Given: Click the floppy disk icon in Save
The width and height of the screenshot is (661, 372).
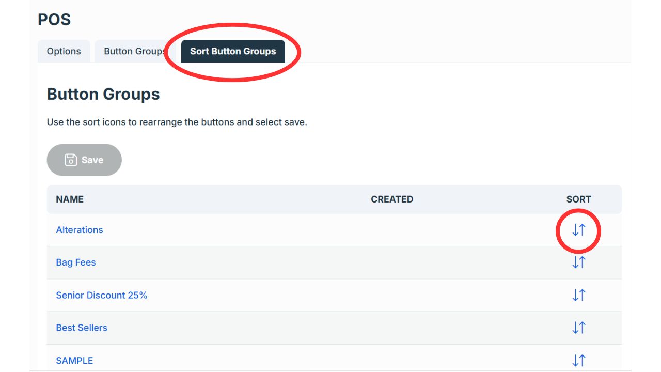Looking at the screenshot, I should point(71,160).
